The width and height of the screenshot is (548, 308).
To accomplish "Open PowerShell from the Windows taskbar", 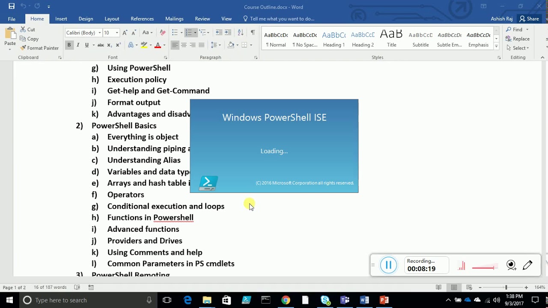I will pyautogui.click(x=247, y=300).
